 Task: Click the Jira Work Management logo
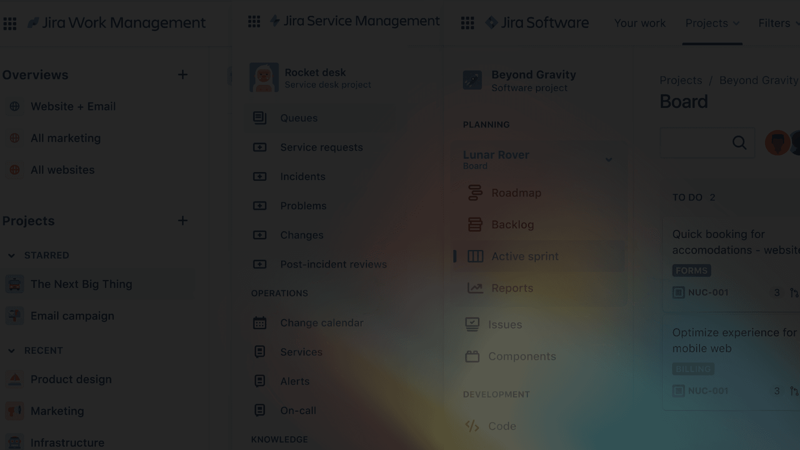(116, 23)
